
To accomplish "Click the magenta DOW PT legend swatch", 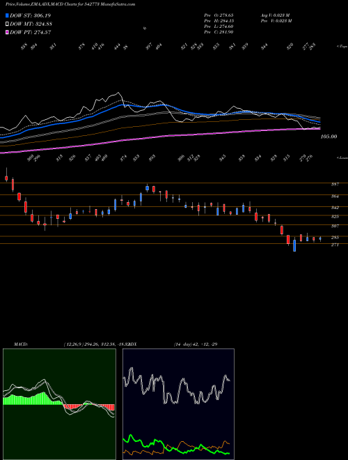I will point(7,32).
